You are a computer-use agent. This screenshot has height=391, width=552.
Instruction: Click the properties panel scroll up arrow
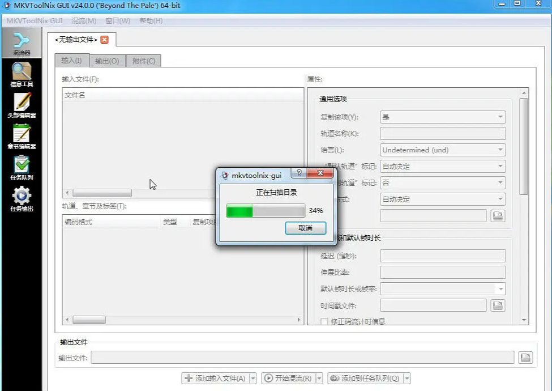pos(524,92)
